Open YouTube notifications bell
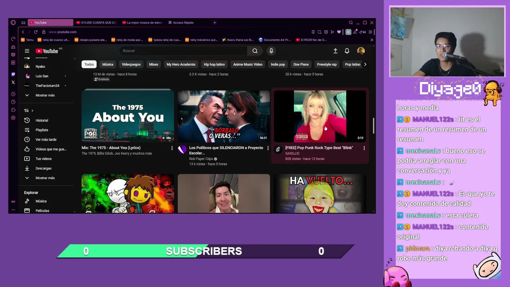 pyautogui.click(x=347, y=51)
